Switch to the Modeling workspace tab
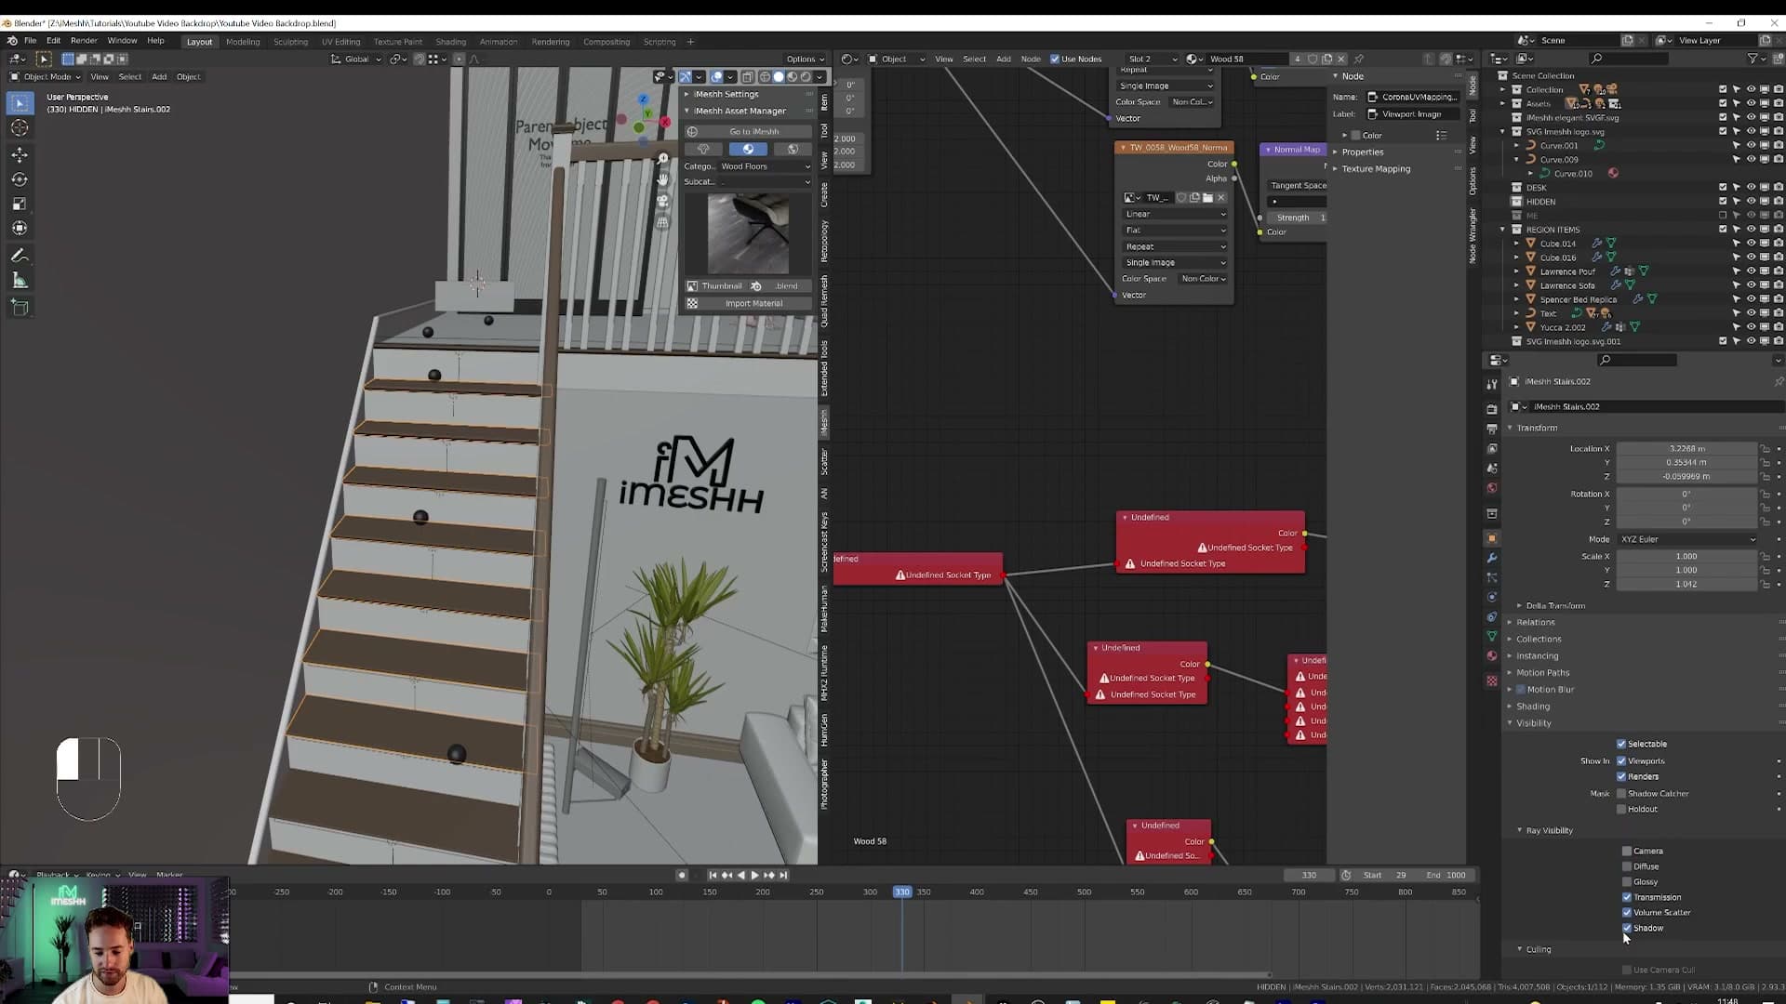1786x1004 pixels. (x=243, y=42)
